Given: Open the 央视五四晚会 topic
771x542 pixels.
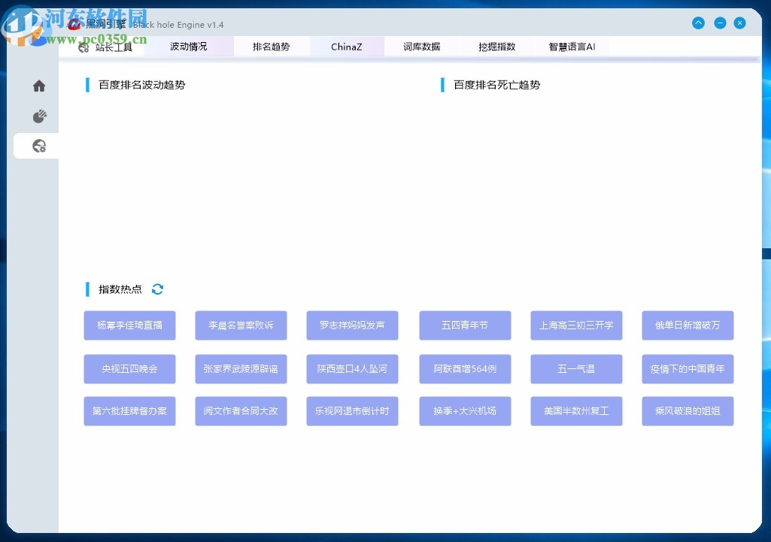Looking at the screenshot, I should tap(130, 369).
